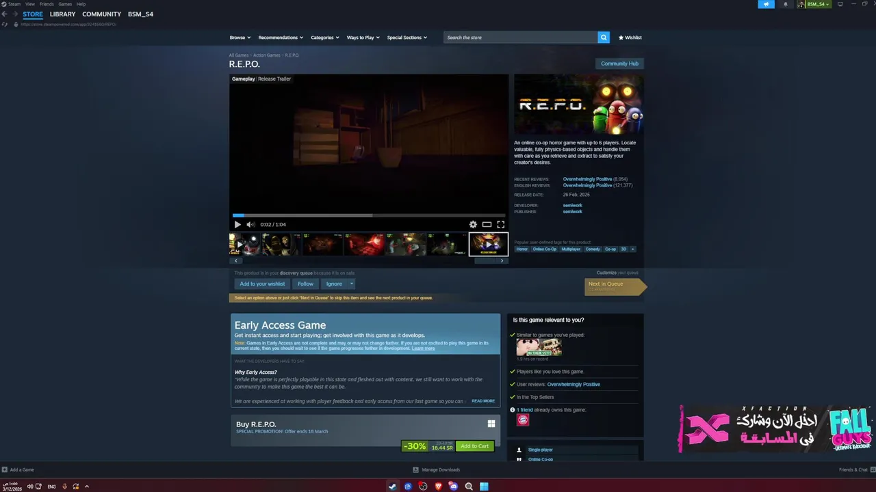The width and height of the screenshot is (876, 492).
Task: Click the Follow button
Action: pyautogui.click(x=305, y=284)
